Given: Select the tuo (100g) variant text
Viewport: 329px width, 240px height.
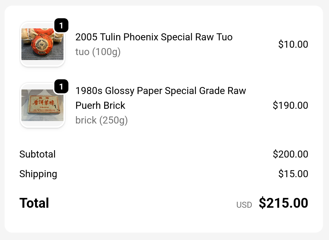Looking at the screenshot, I should [x=98, y=52].
